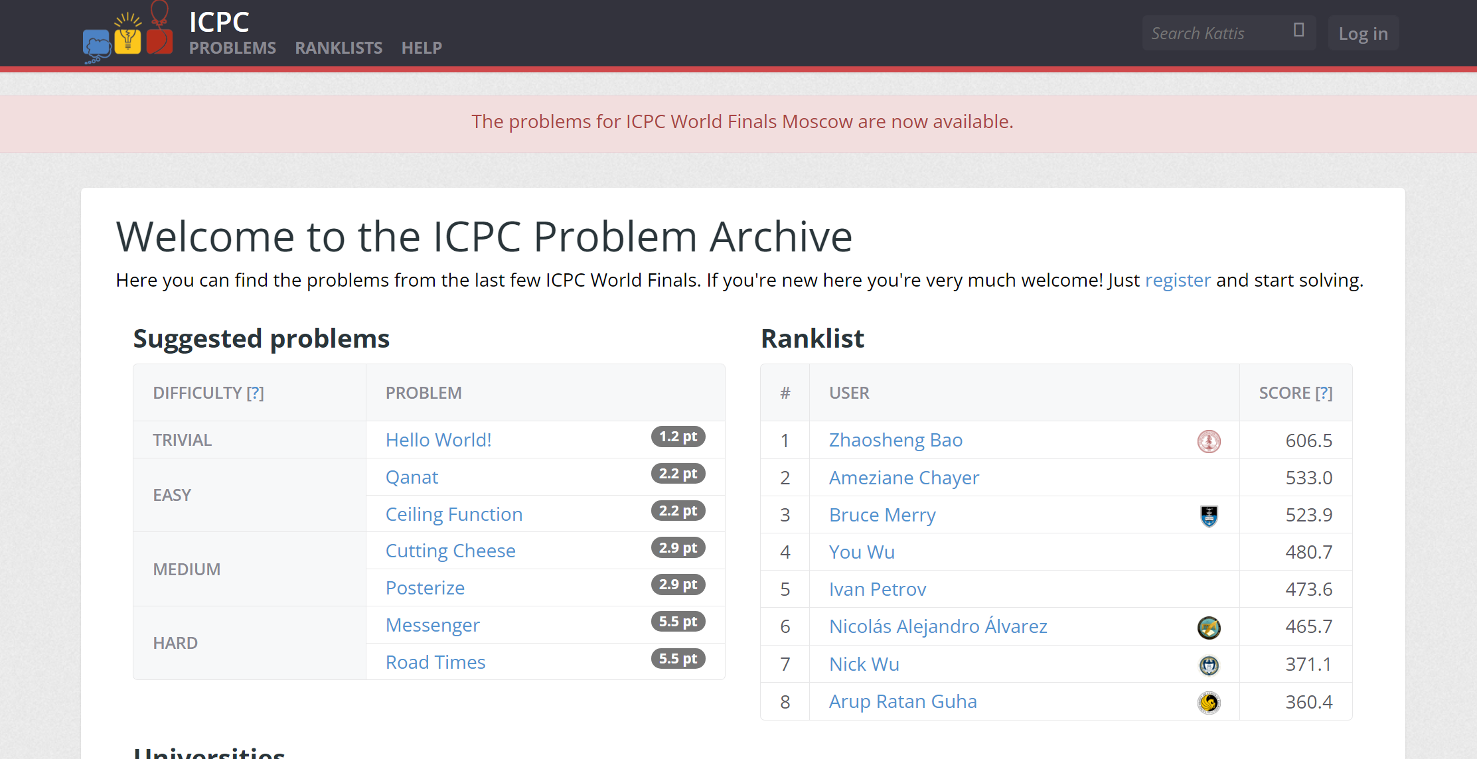Open the score help [?] icon
Image resolution: width=1477 pixels, height=759 pixels.
[1325, 393]
